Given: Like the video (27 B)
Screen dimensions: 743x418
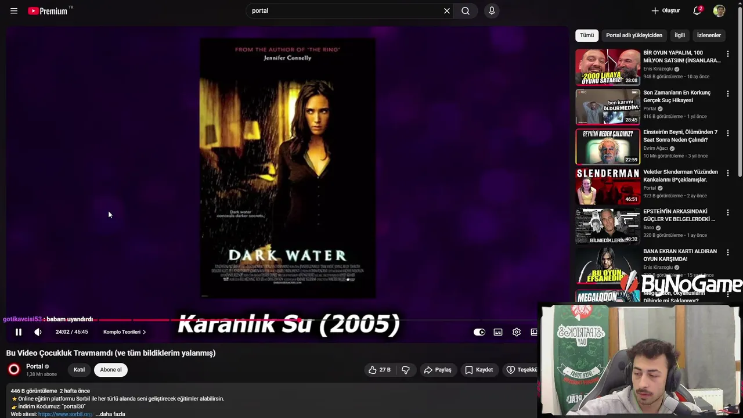Looking at the screenshot, I should point(379,370).
